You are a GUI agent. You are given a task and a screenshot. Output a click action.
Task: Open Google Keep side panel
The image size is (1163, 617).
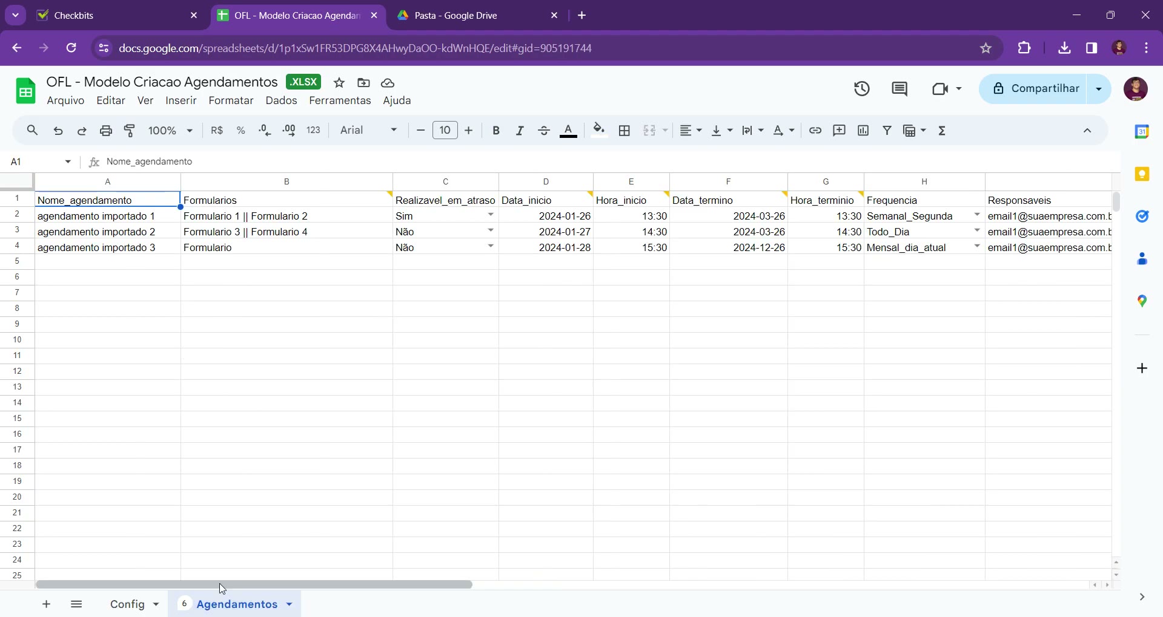pyautogui.click(x=1142, y=174)
